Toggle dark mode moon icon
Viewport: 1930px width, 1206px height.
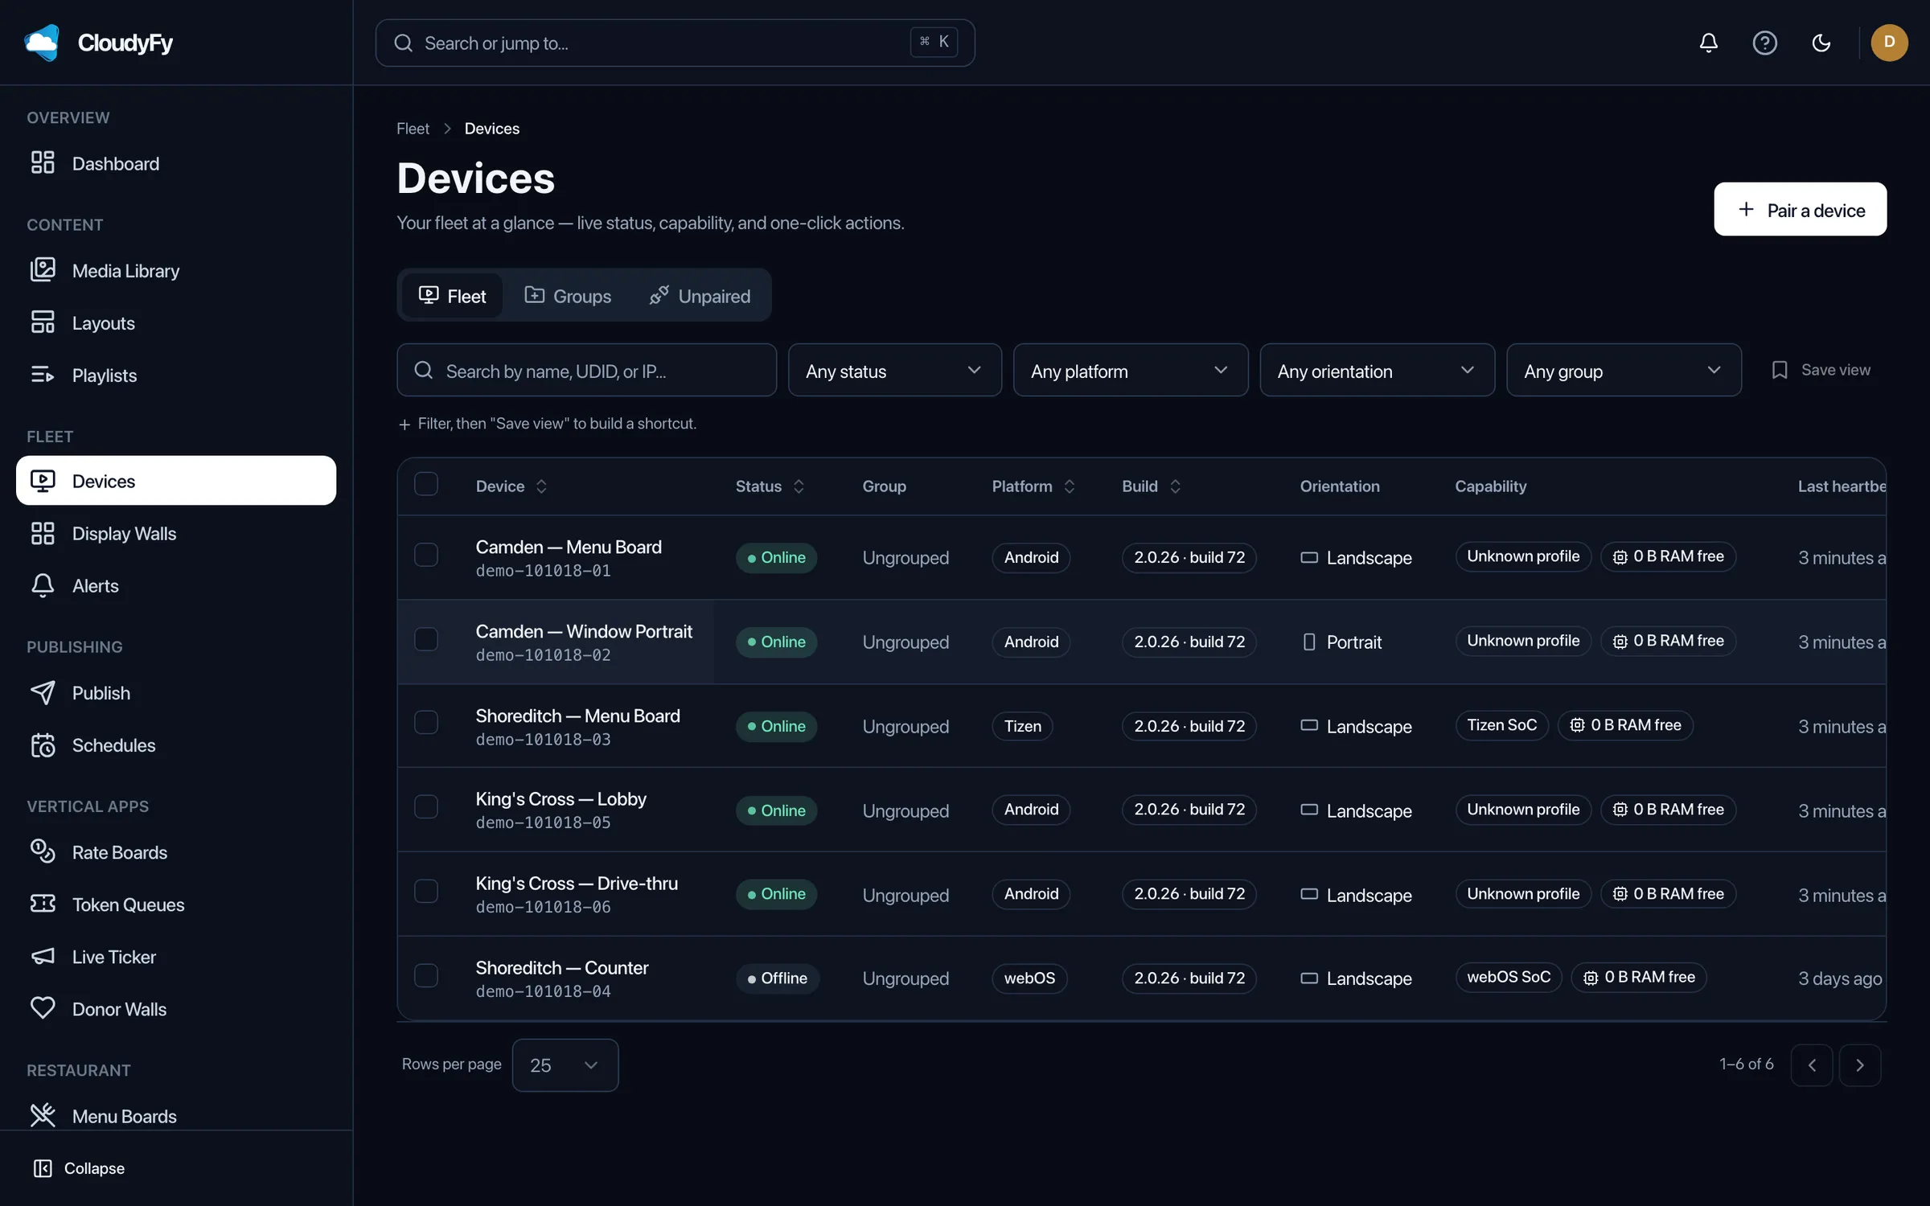click(1821, 43)
